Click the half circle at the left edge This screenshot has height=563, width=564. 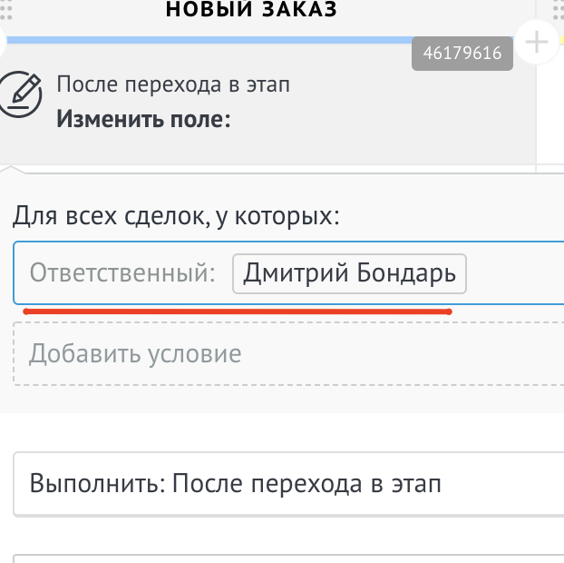(3, 43)
